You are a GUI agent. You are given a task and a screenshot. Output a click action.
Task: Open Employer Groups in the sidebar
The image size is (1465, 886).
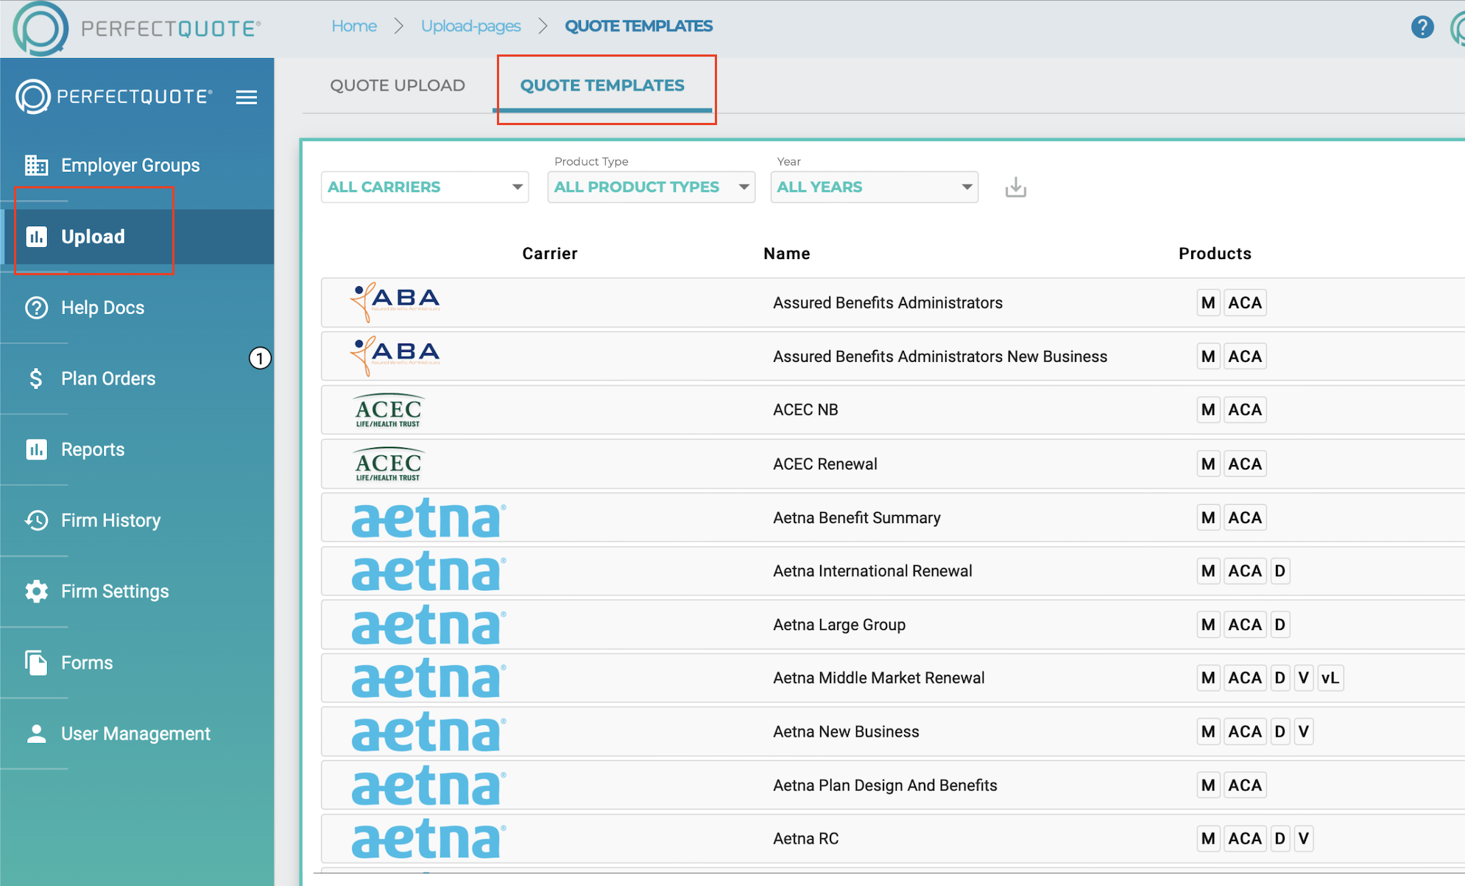click(130, 165)
